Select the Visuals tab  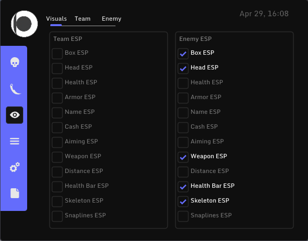point(56,19)
